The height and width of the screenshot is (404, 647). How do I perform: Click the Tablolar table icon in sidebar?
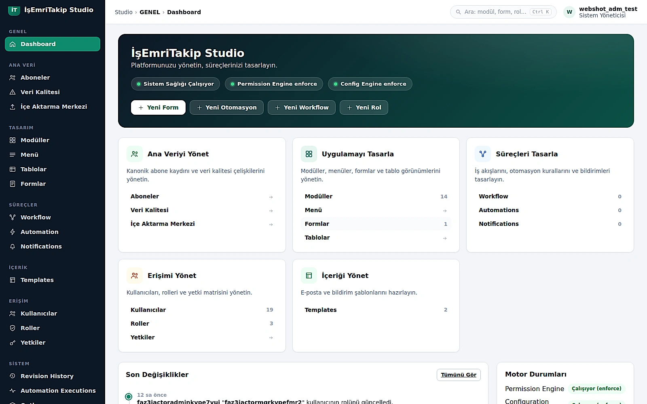13,169
